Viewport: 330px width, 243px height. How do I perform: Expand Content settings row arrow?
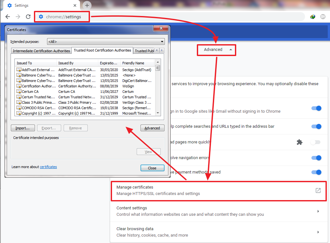click(318, 211)
